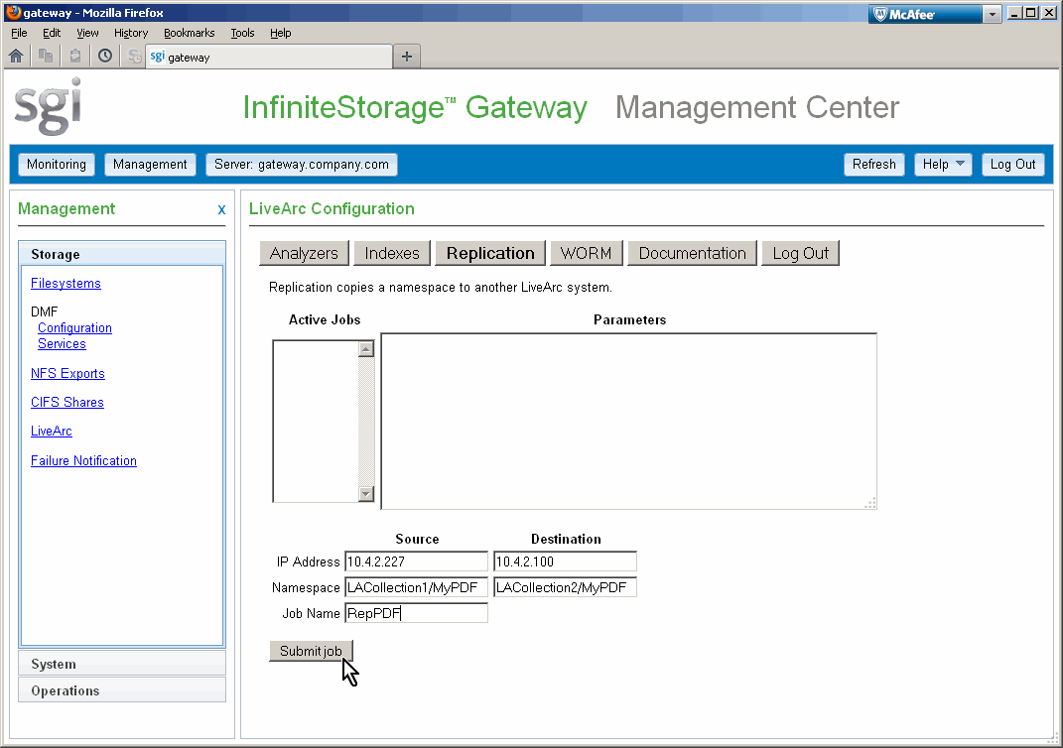Screen dimensions: 1063x748
Task: Close Management panel with x
Action: pyautogui.click(x=221, y=210)
